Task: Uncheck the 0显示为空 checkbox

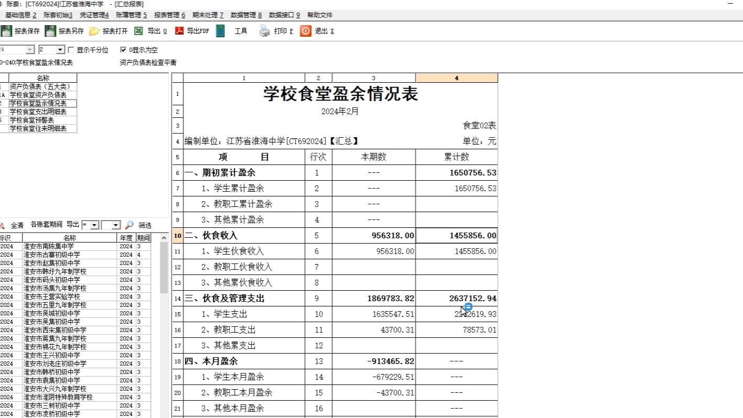Action: (x=123, y=50)
